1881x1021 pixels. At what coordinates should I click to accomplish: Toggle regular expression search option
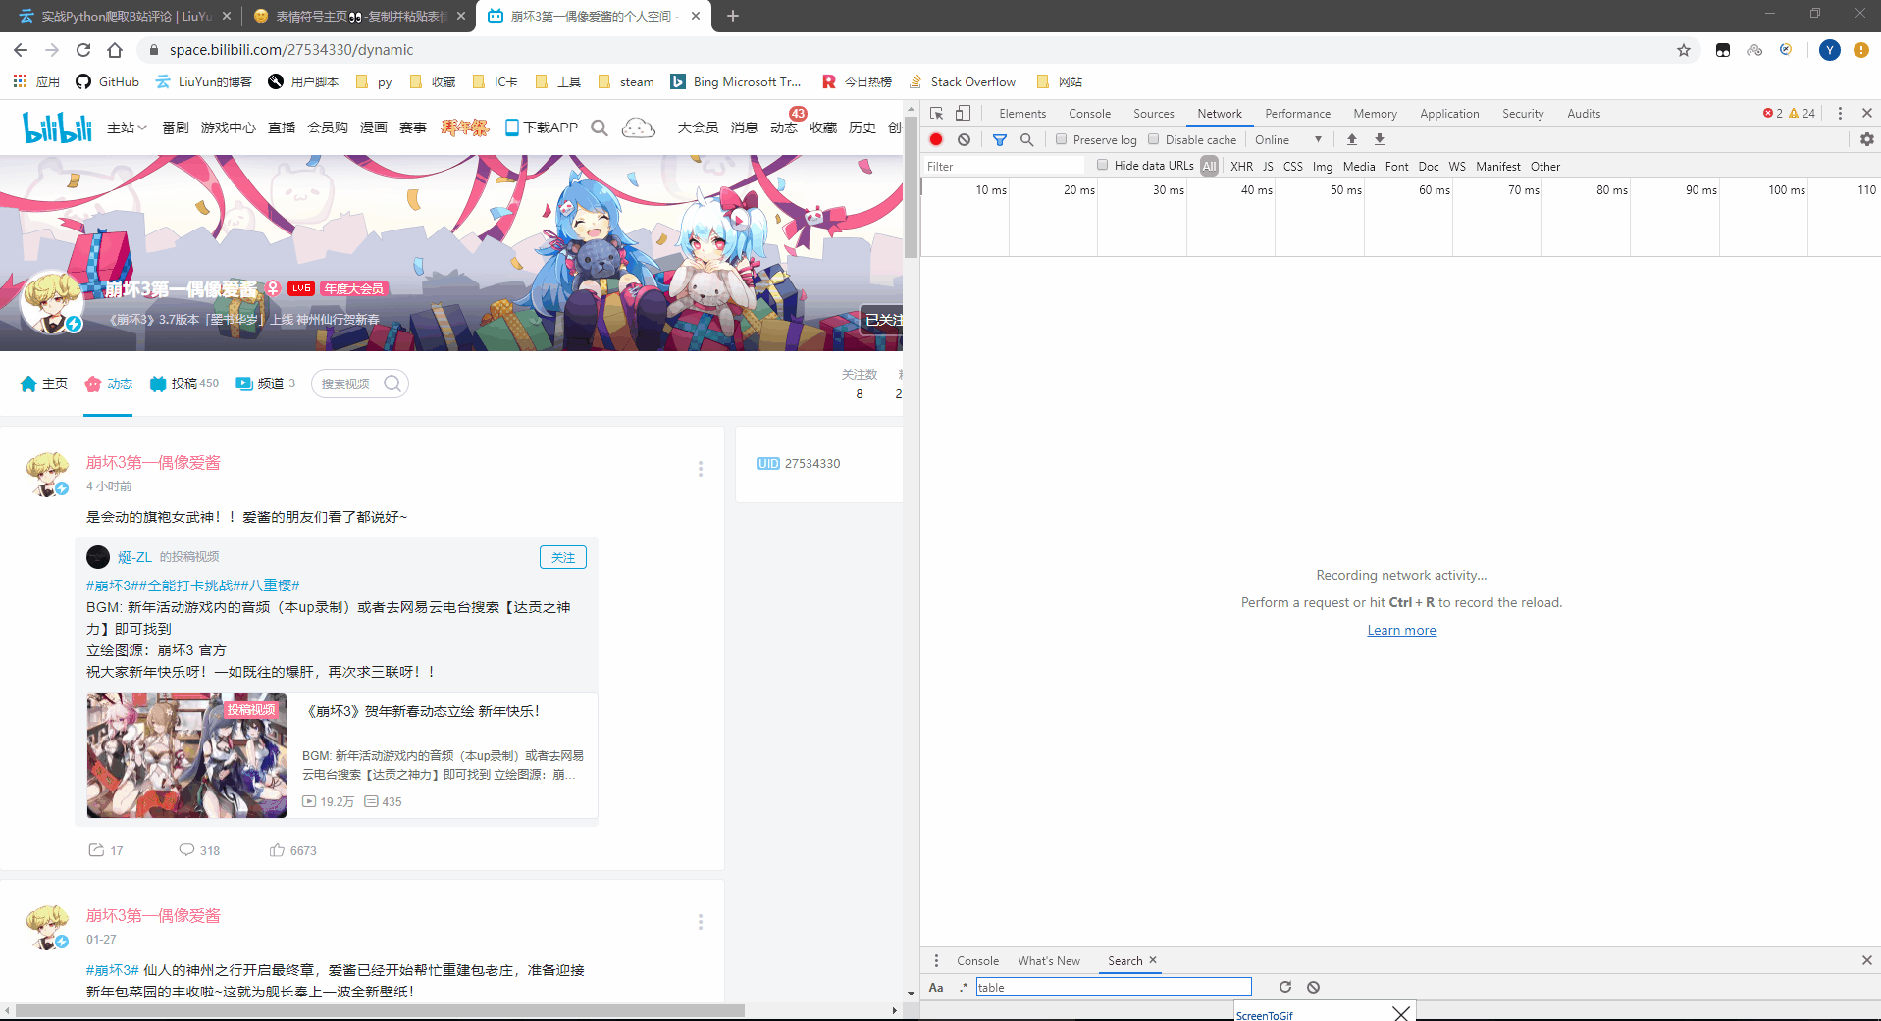point(964,987)
